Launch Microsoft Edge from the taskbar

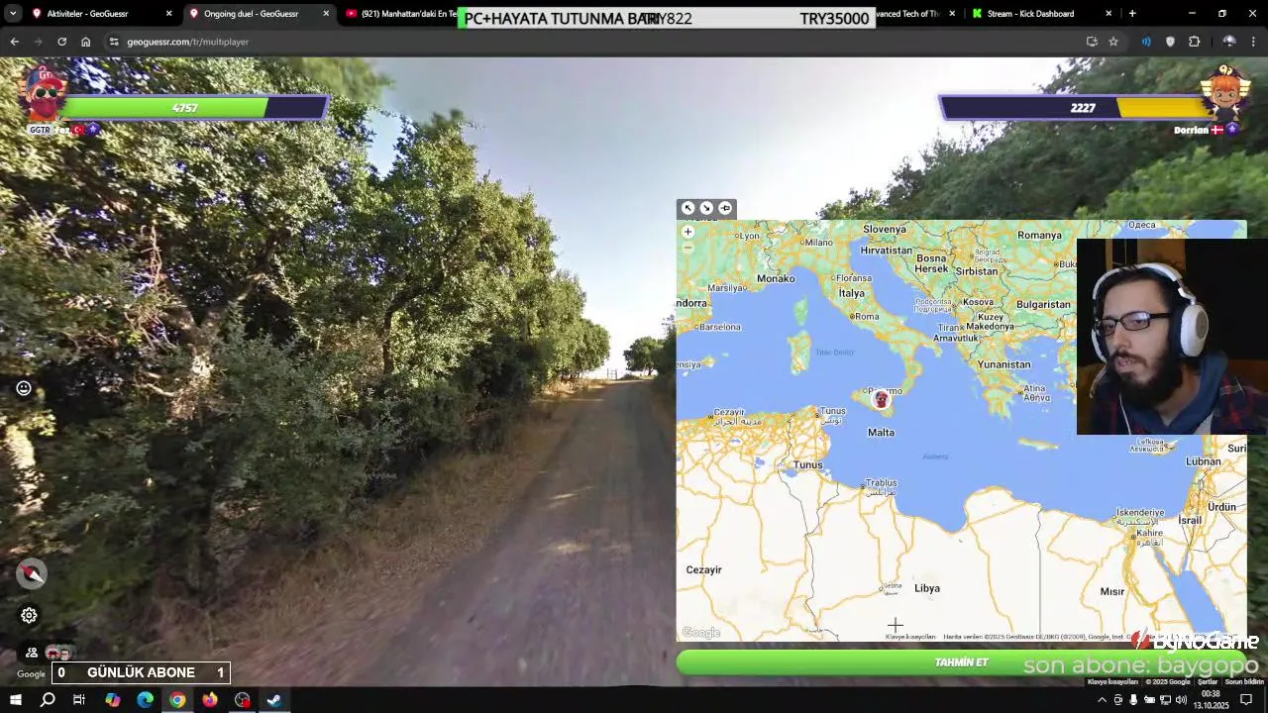click(146, 700)
